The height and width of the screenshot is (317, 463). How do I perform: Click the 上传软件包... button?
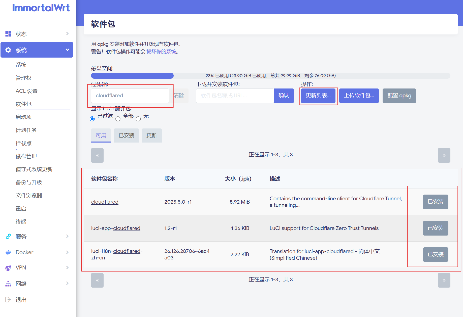[359, 96]
